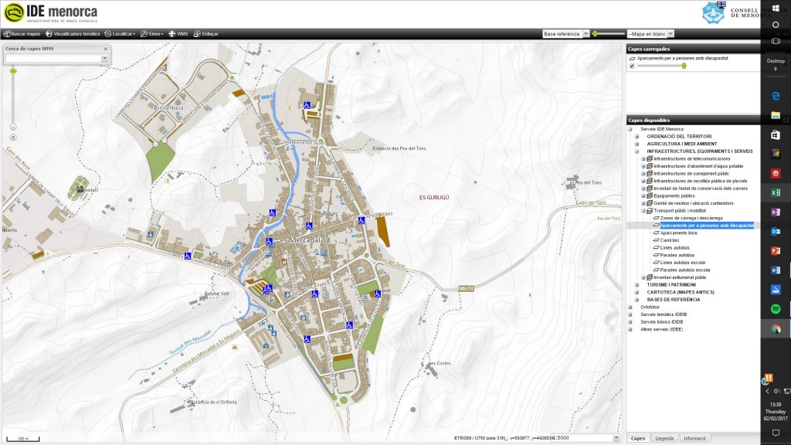Switch to the Informació tab
The width and height of the screenshot is (791, 445).
(694, 439)
